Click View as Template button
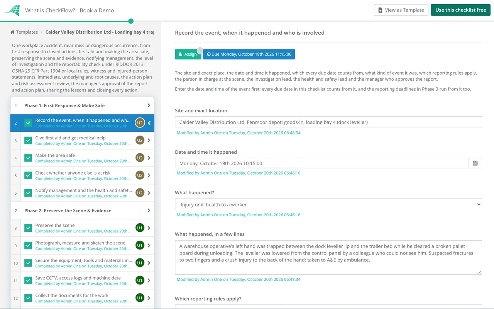The width and height of the screenshot is (494, 309). [401, 10]
